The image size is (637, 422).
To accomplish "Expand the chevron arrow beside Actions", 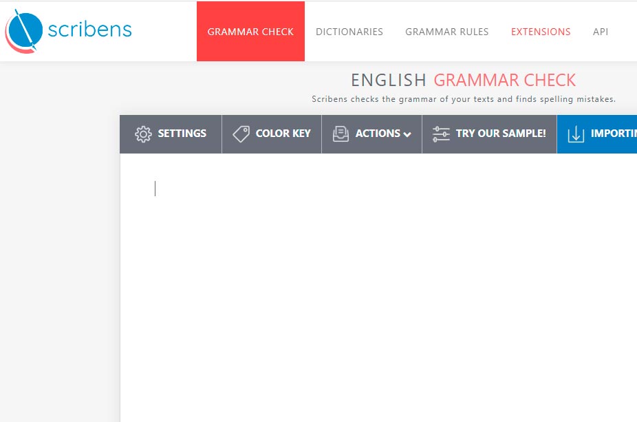I will point(407,135).
